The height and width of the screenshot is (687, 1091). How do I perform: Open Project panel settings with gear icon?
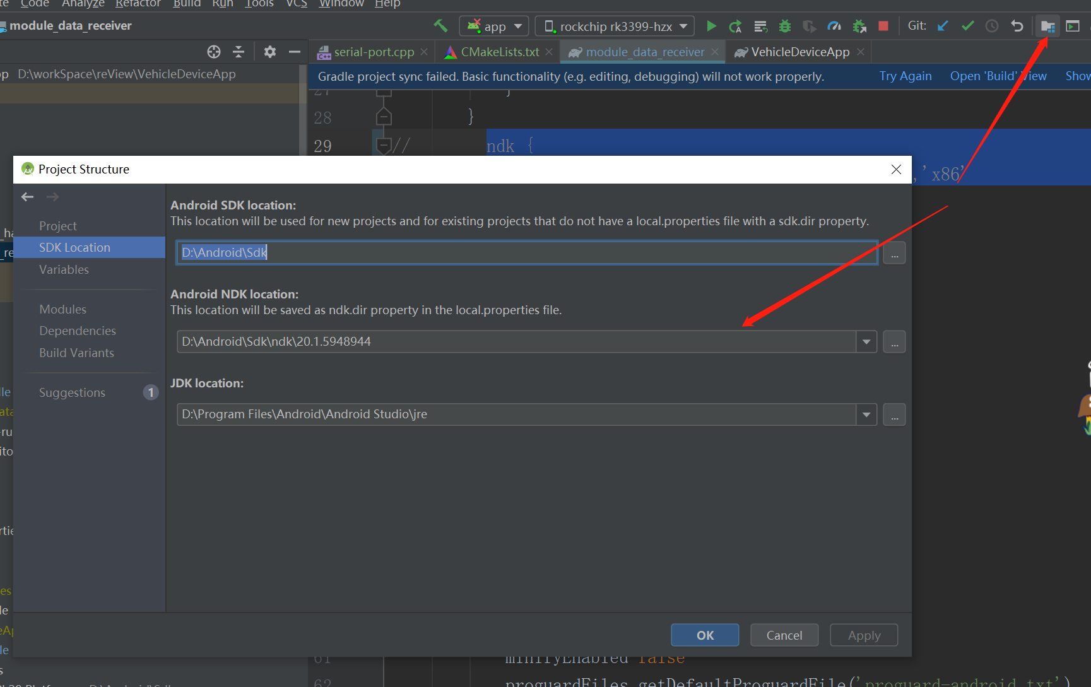tap(269, 52)
